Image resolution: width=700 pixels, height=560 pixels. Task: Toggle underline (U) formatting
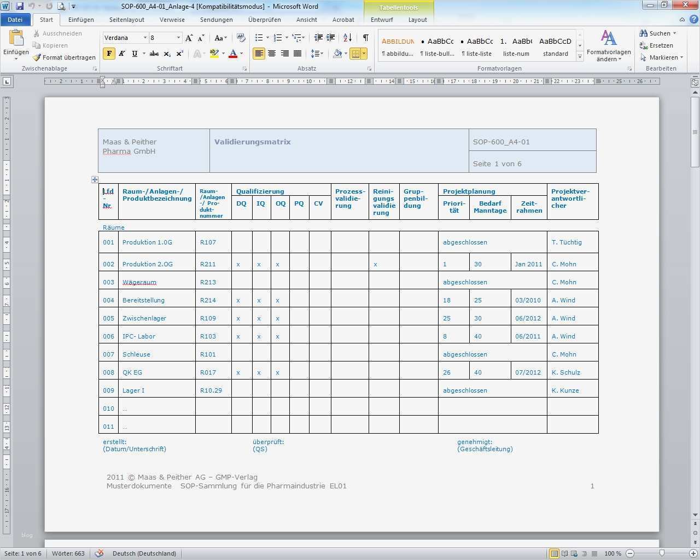tap(135, 54)
